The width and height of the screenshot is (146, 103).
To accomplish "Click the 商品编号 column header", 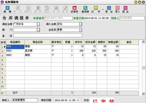I will pyautogui.click(x=15, y=42).
